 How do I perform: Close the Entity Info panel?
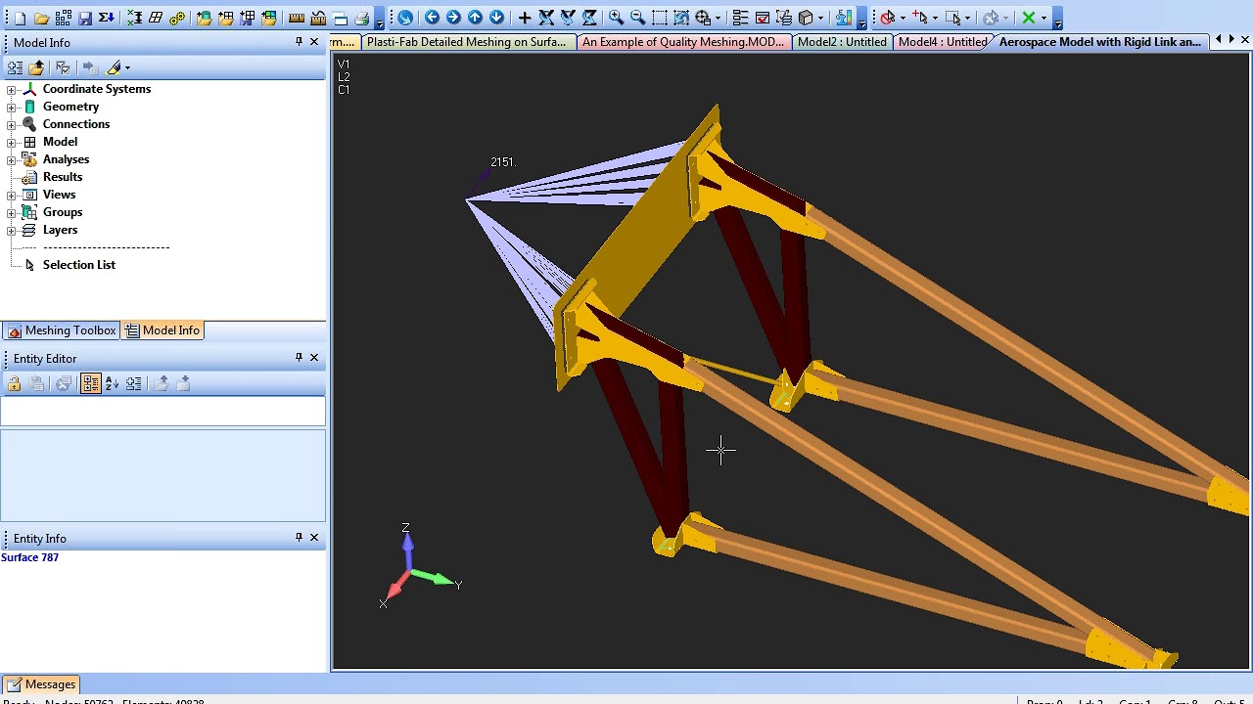(x=314, y=538)
